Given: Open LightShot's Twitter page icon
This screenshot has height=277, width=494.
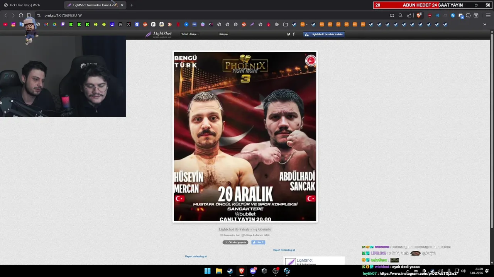Looking at the screenshot, I should coord(289,34).
